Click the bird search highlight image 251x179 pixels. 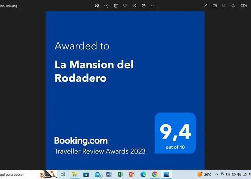[48, 174]
